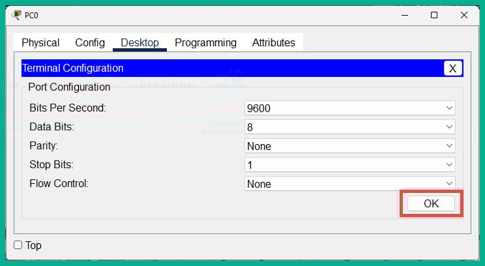This screenshot has height=266, width=485.
Task: Open the Config tab
Action: tap(90, 43)
